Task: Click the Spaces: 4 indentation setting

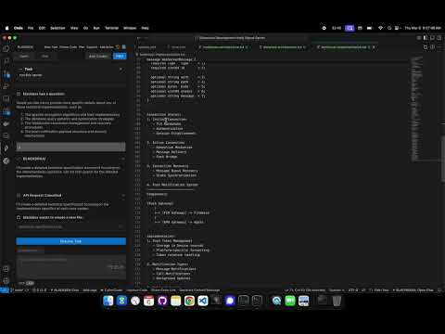Action: 337,290
